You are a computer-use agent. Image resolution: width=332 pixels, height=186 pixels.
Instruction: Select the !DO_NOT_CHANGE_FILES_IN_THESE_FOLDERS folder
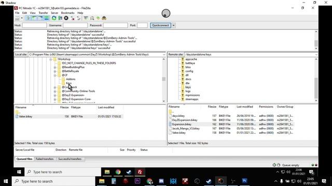click(x=89, y=63)
